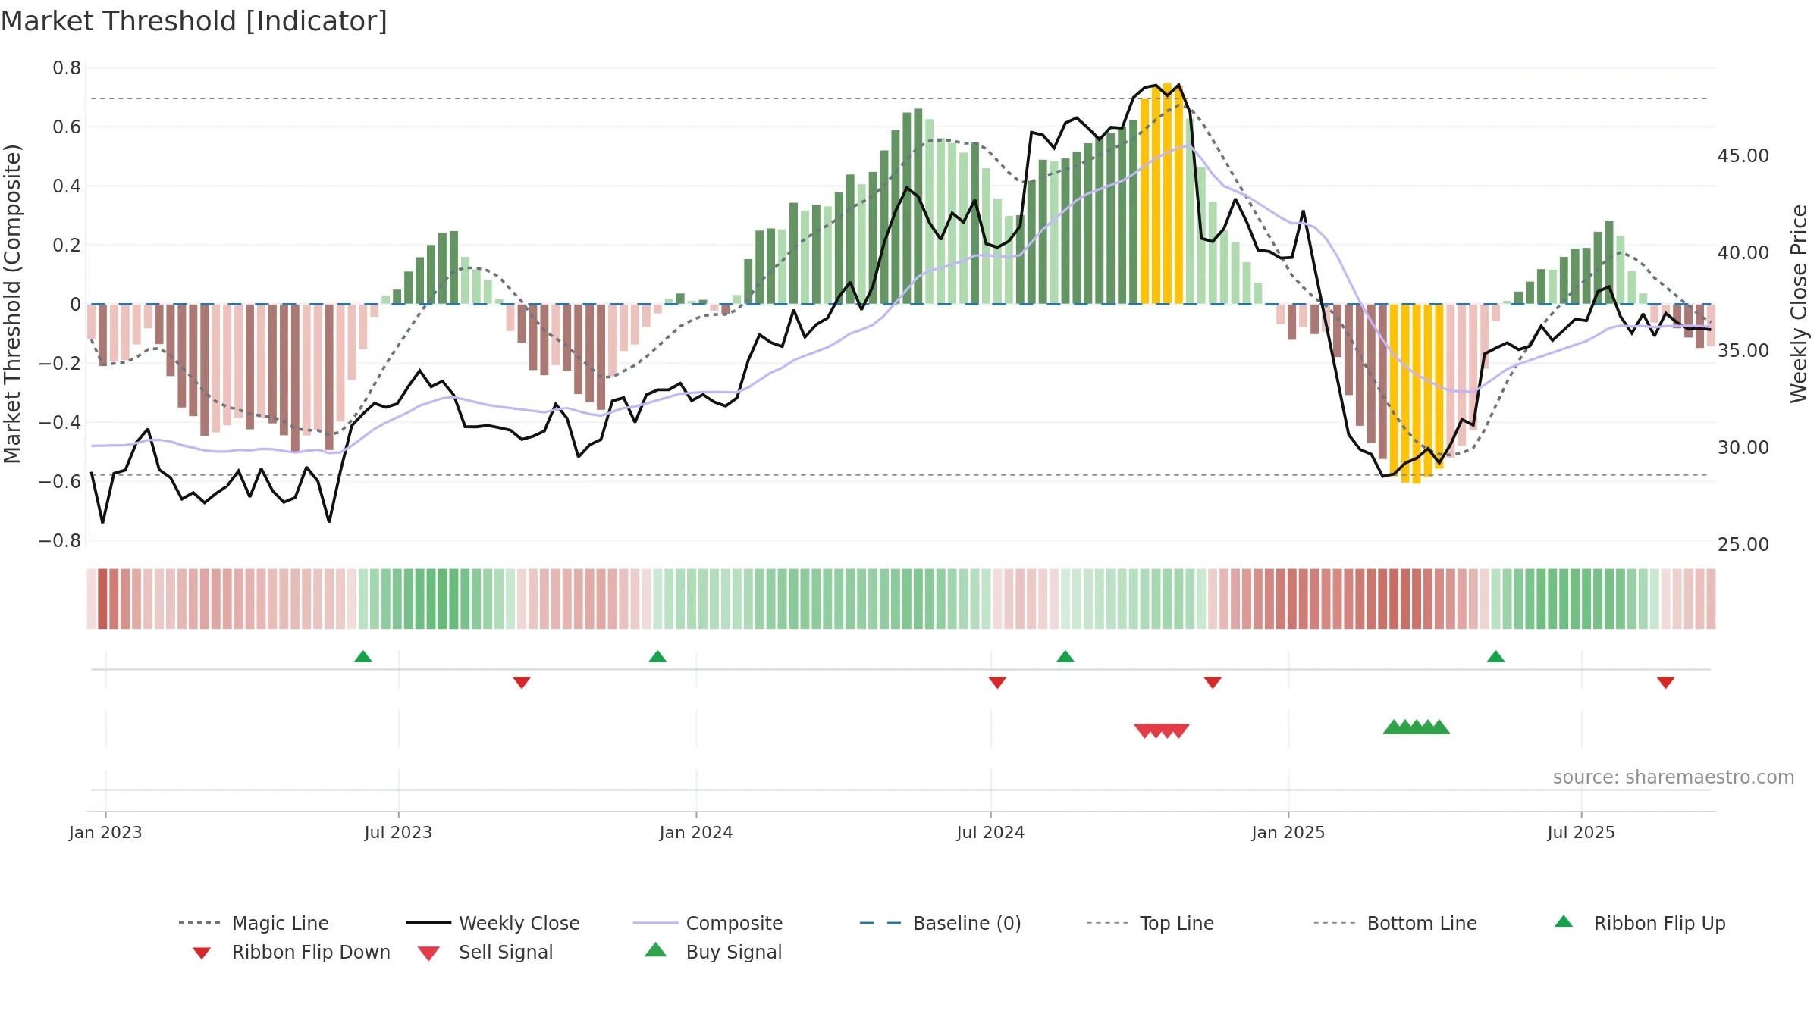The width and height of the screenshot is (1820, 1023).
Task: Click the sharemaestro.com source label
Action: tap(1674, 777)
